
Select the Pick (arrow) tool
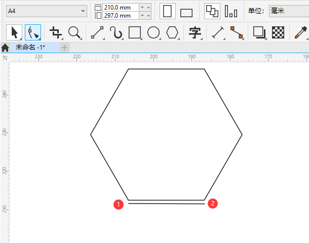(x=14, y=33)
